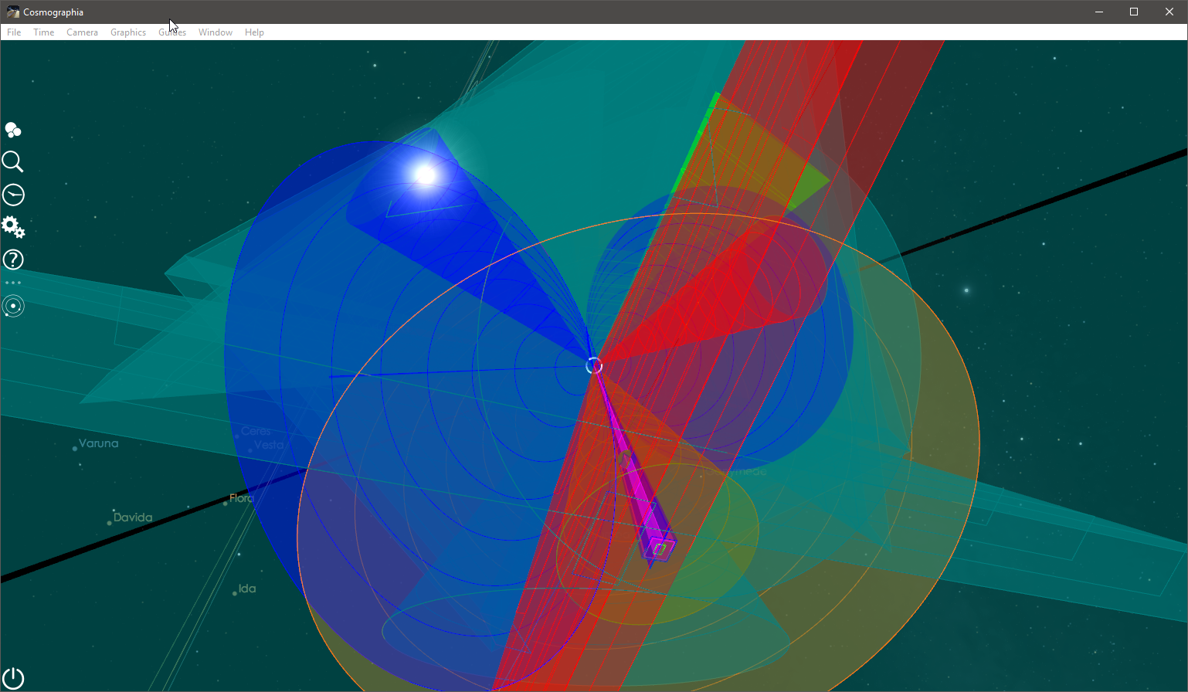This screenshot has width=1188, height=692.
Task: Open the solar system objects browser icon
Action: click(x=13, y=130)
